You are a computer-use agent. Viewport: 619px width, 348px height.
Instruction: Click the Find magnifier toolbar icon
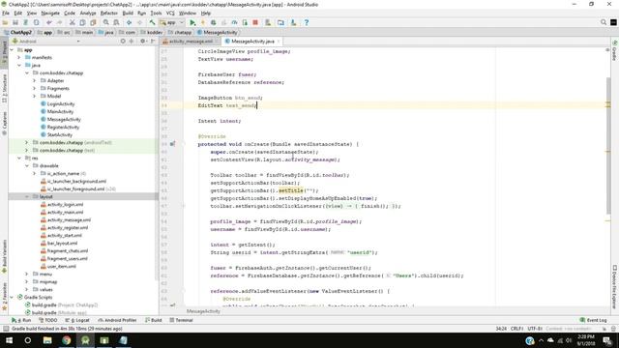[105, 22]
